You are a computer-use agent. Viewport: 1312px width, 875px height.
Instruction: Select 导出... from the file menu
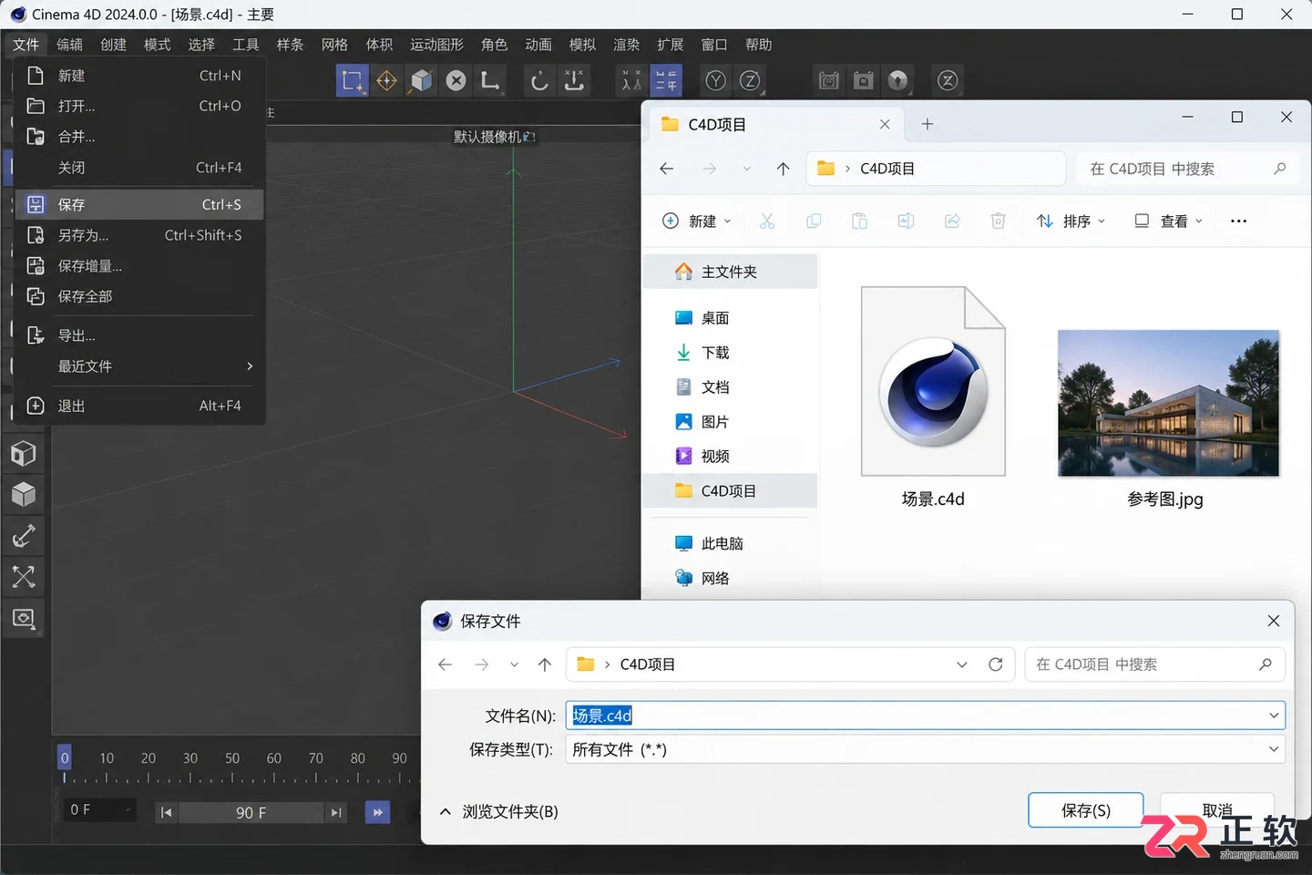(x=139, y=335)
